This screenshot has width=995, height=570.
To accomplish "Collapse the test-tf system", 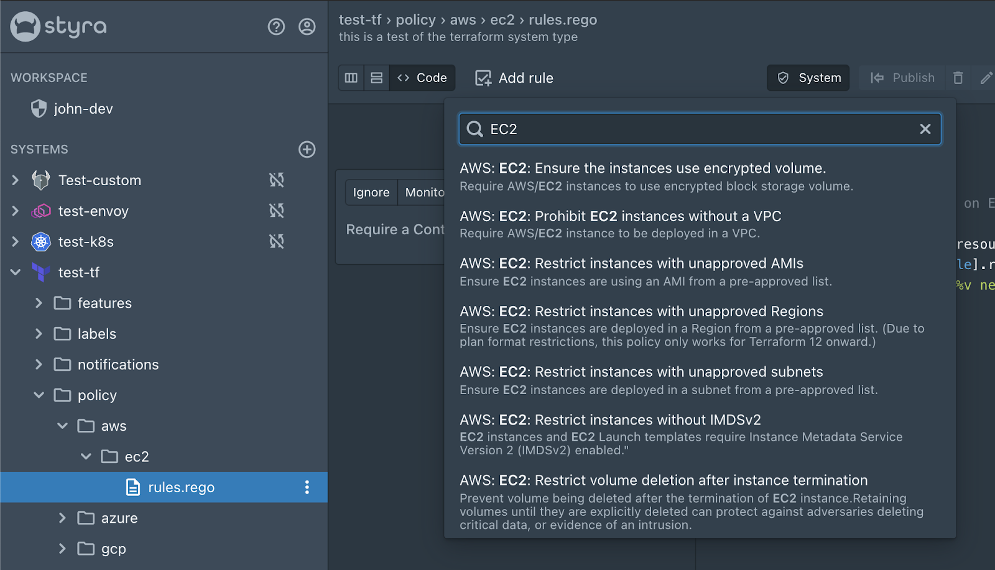I will 16,272.
